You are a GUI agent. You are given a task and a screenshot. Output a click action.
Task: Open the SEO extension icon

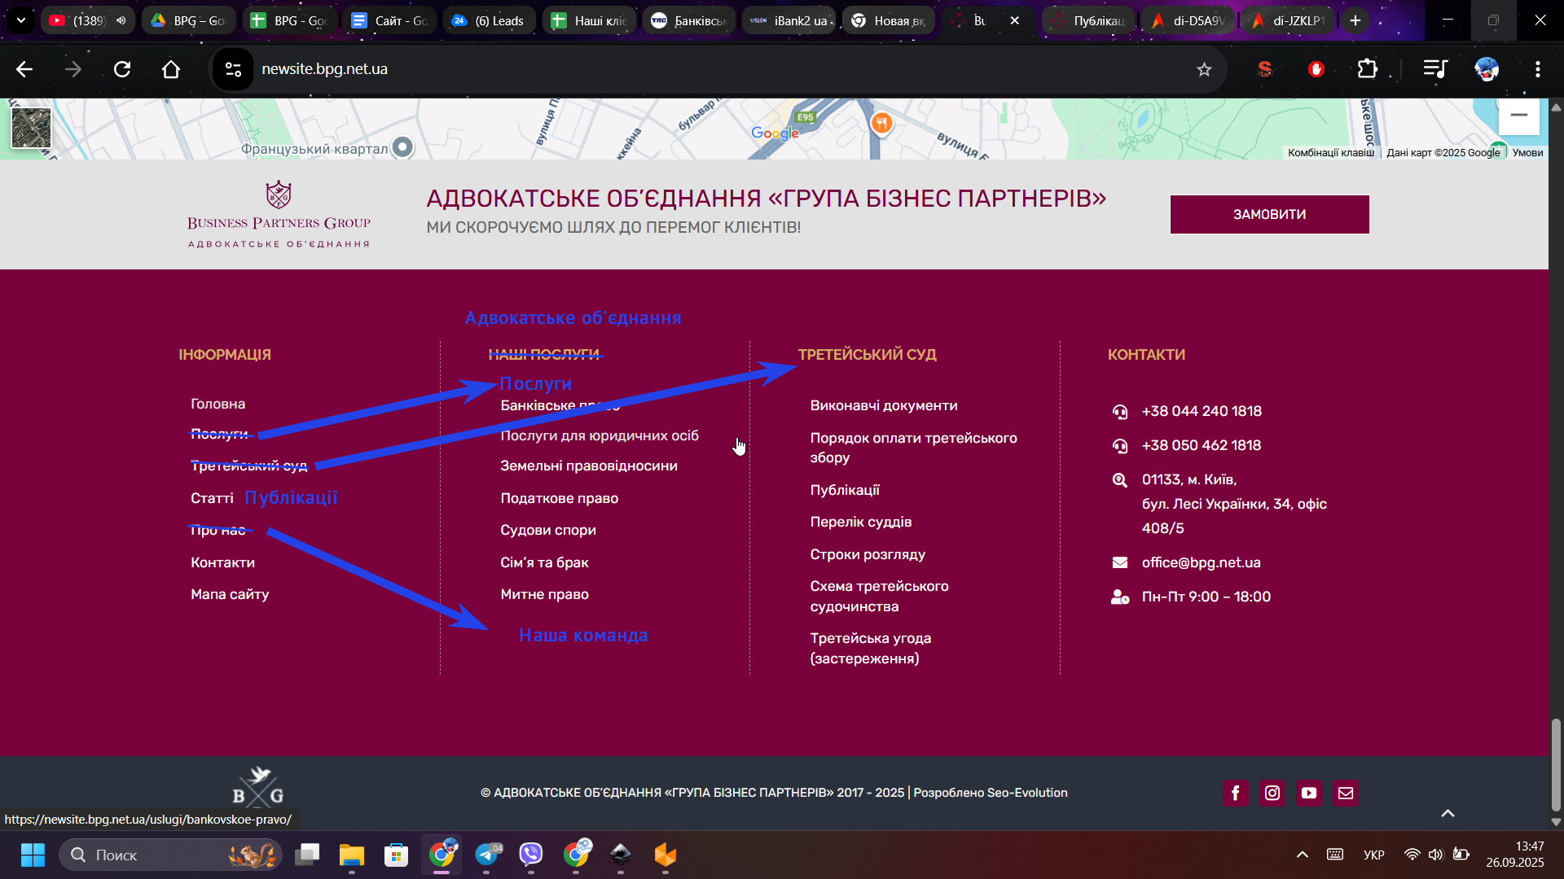point(1265,69)
